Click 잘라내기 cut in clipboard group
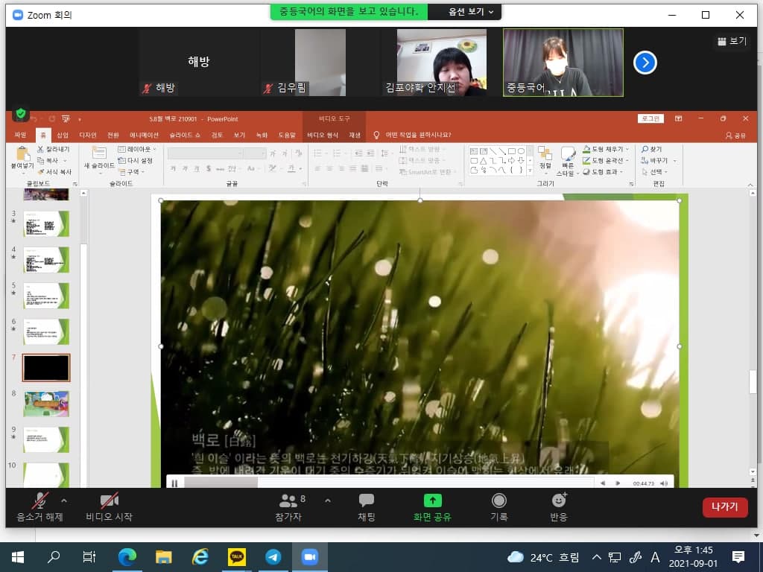The width and height of the screenshot is (763, 572). 54,149
